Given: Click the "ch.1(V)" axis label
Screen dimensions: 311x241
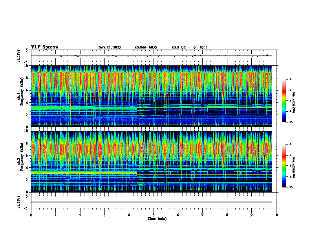Looking at the screenshot, I should point(19,56).
